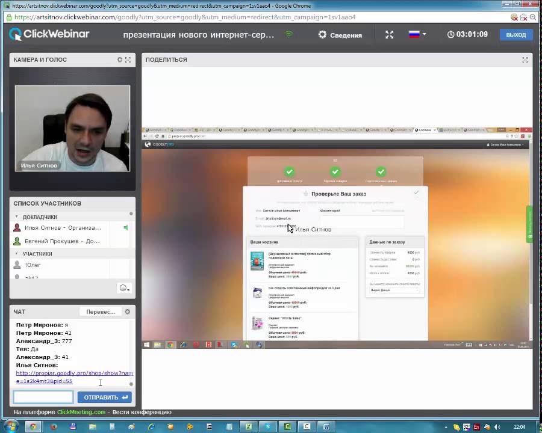542x433 pixels.
Task: Click Firefox icon in Windows taskbar
Action: pyautogui.click(x=53, y=426)
